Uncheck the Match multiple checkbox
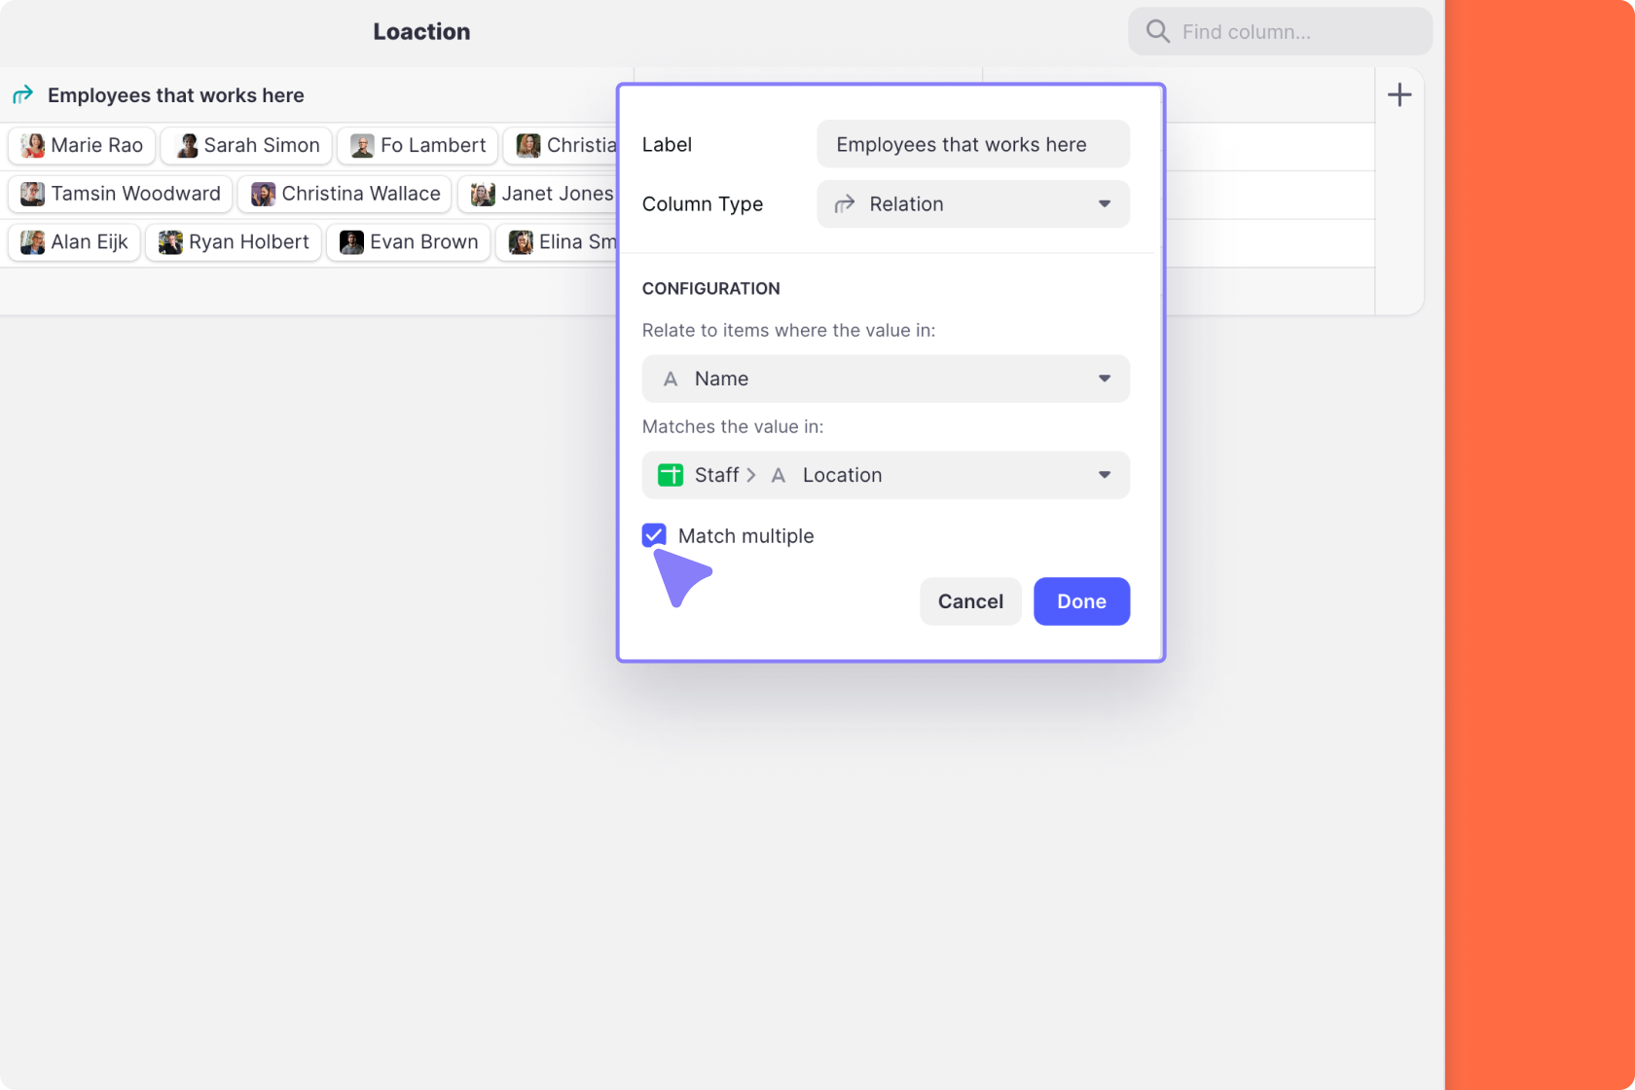This screenshot has height=1090, width=1635. pyautogui.click(x=654, y=535)
